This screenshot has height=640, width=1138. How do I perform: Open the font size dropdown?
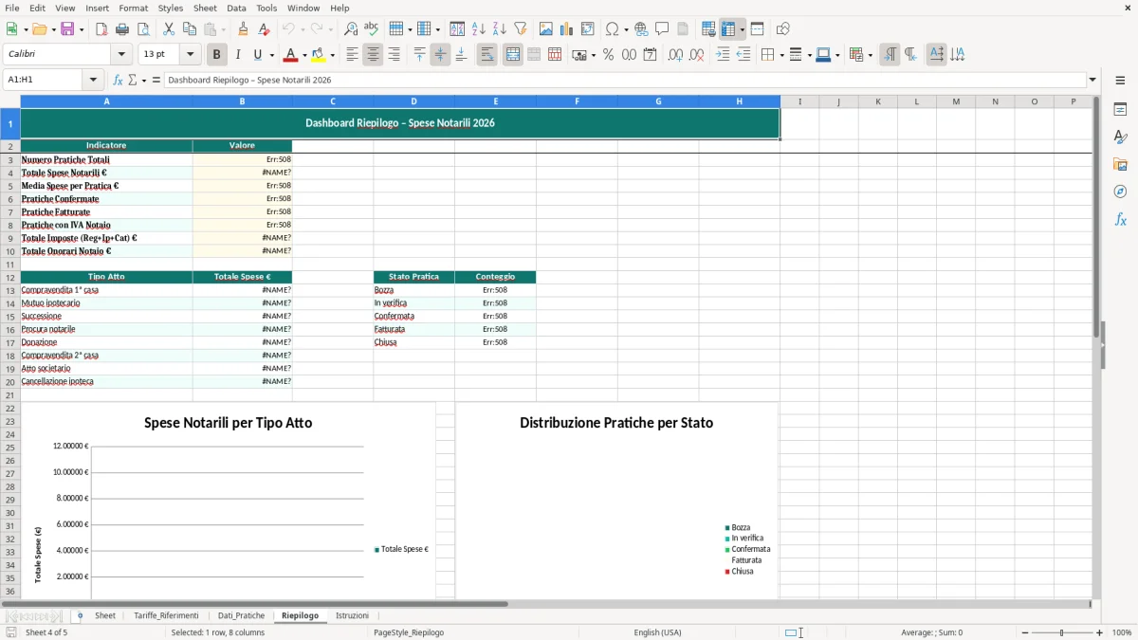click(190, 55)
